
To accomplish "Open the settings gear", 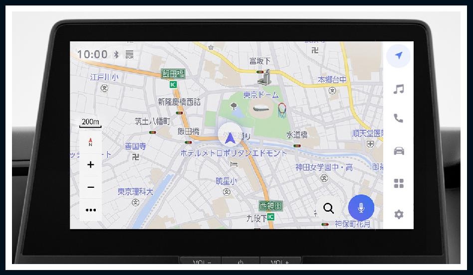I will 398,214.
